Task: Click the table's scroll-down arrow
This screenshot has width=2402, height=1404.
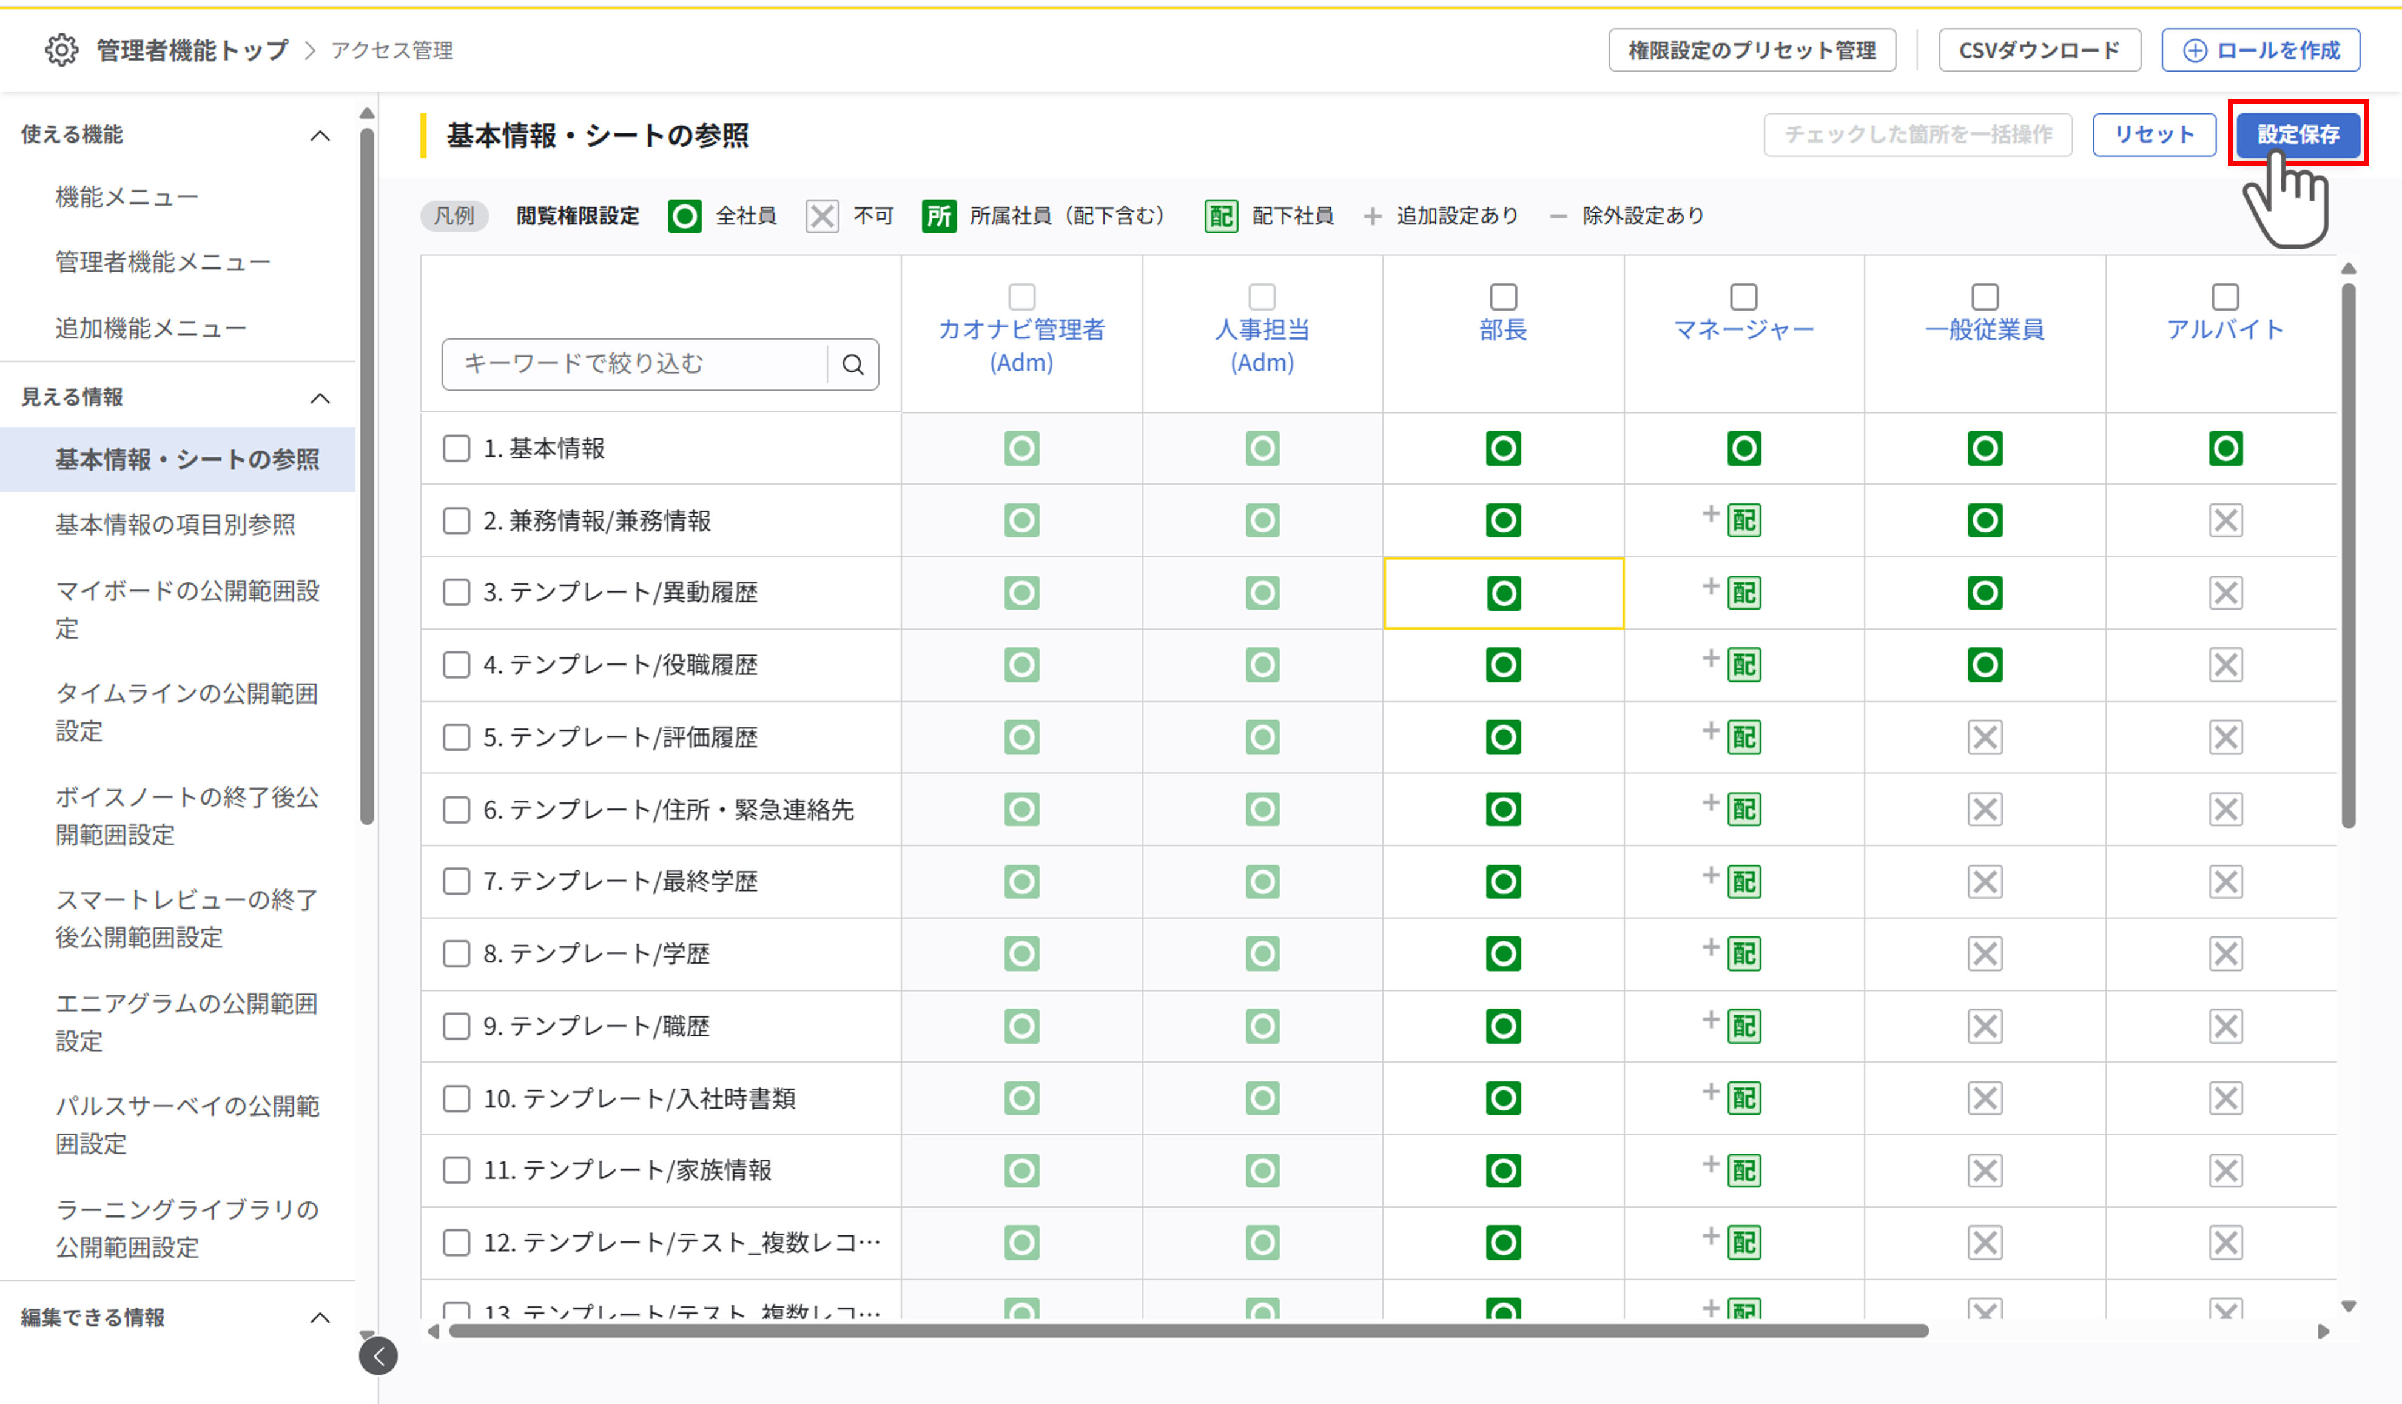Action: [2349, 1306]
